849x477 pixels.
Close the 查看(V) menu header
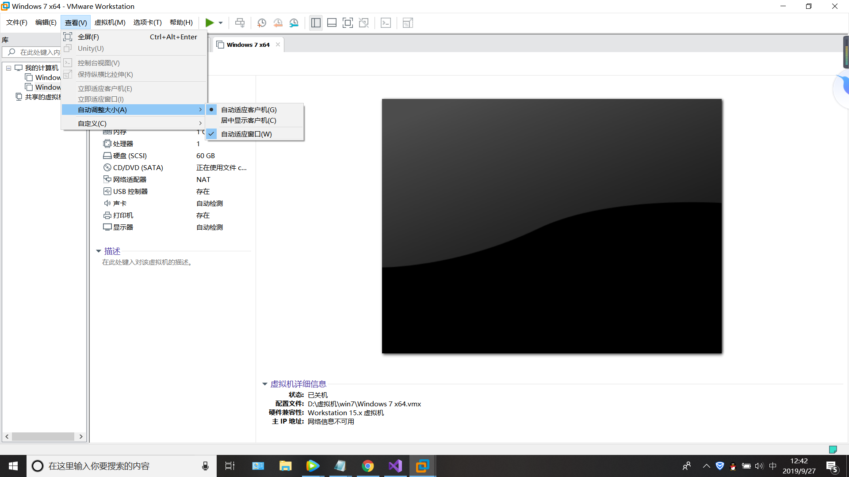click(x=76, y=23)
